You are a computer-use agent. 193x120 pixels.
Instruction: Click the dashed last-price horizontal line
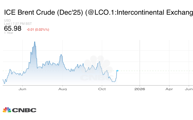click(155, 71)
